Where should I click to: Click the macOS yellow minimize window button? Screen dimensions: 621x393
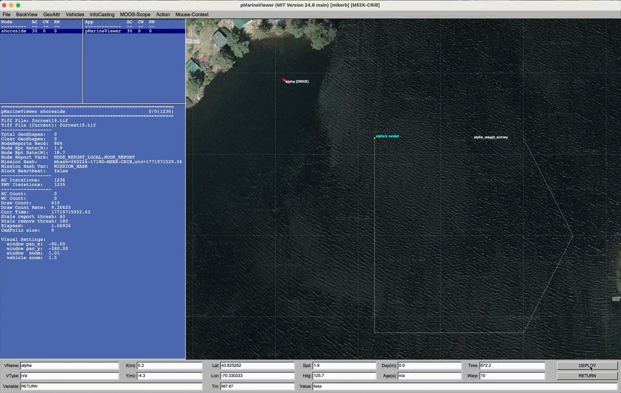[11, 5]
